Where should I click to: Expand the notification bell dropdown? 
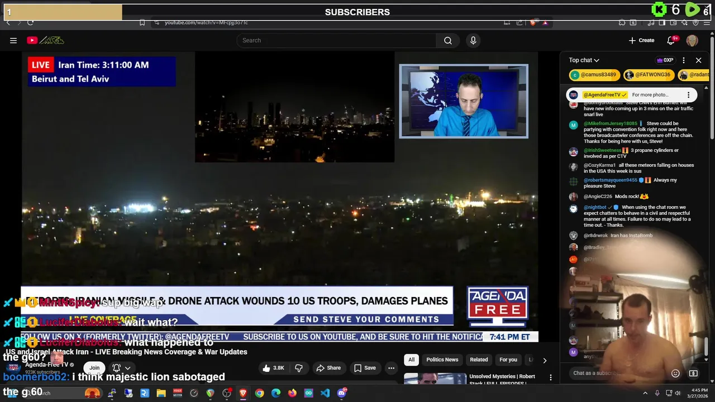tap(121, 367)
